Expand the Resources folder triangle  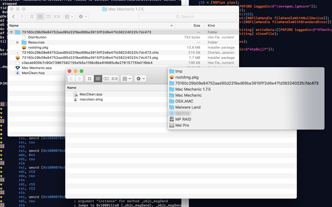pos(17,43)
